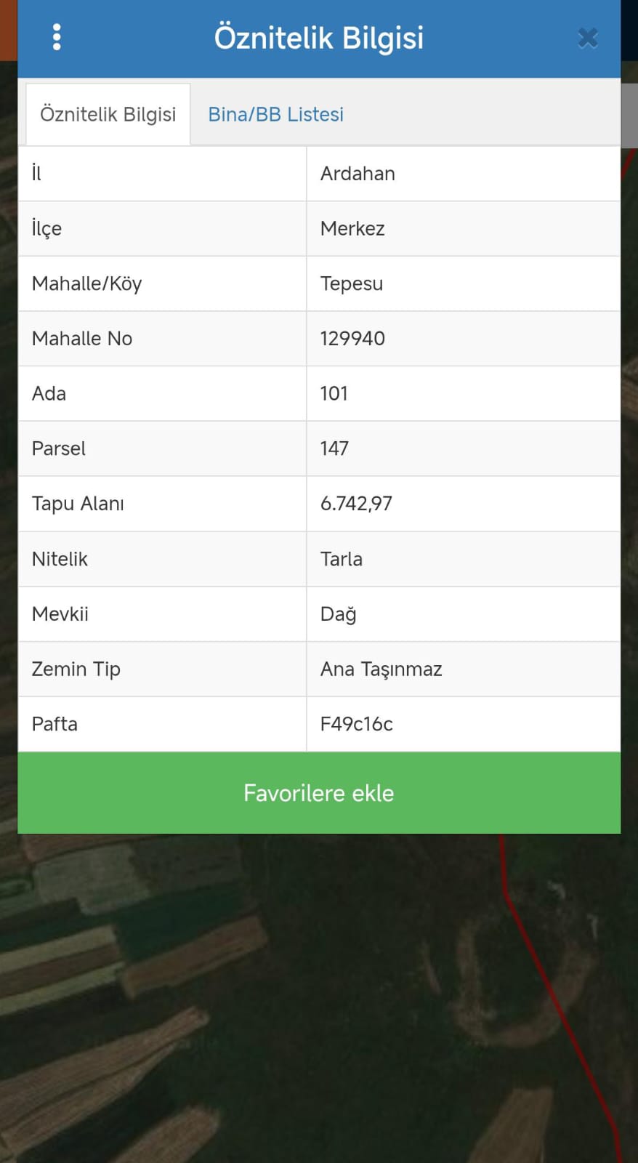
Task: Select the Öznitelik Bilgisi tab
Action: 108,115
